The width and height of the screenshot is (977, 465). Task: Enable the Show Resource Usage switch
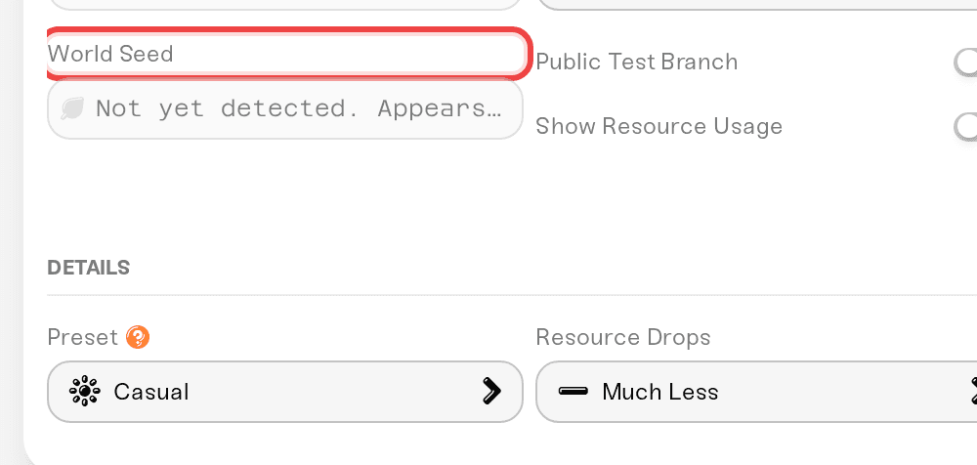966,126
